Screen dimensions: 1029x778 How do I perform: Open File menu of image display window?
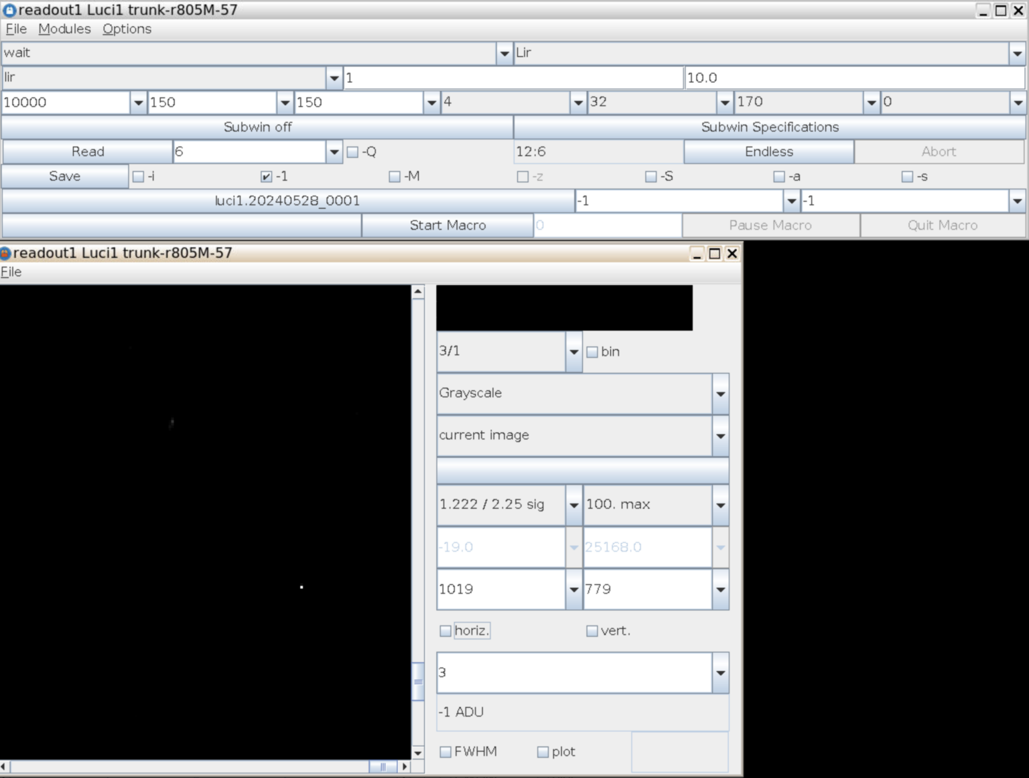tap(11, 272)
